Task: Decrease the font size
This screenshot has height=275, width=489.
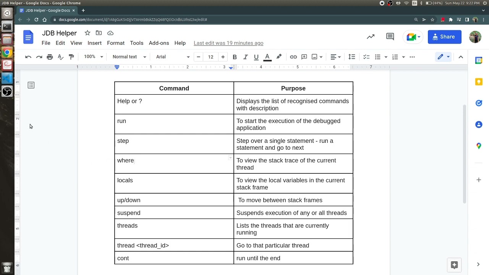Action: 198,57
